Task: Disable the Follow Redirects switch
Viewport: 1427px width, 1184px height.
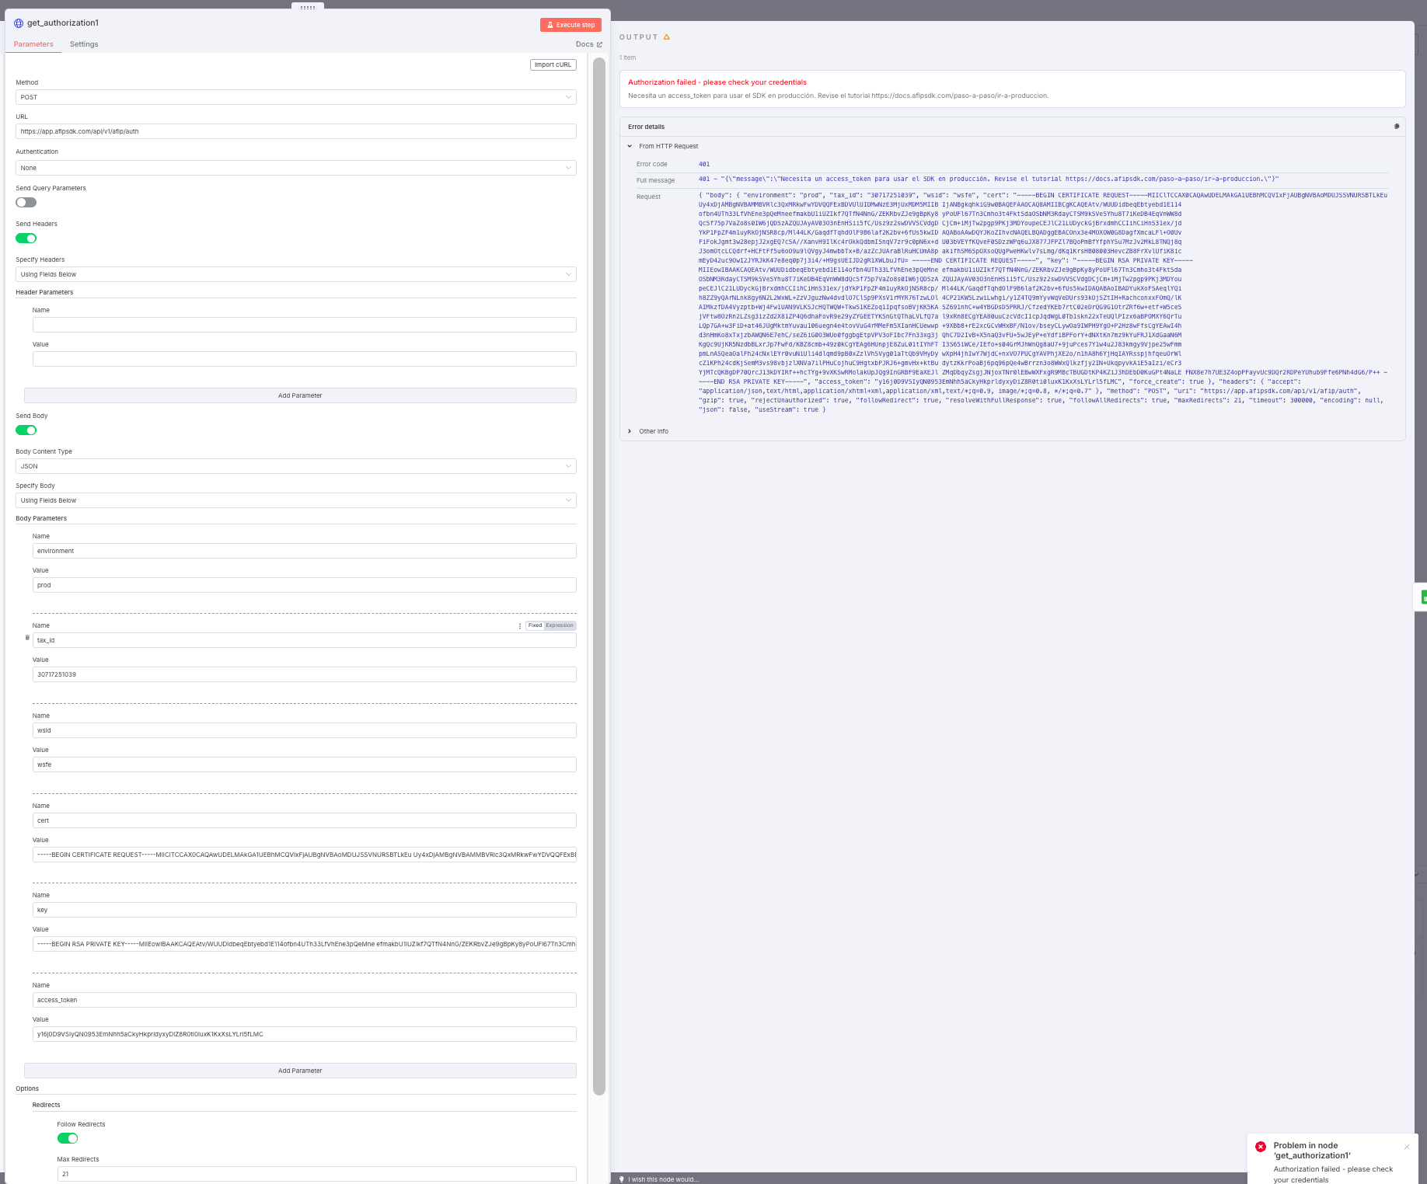Action: tap(68, 1139)
